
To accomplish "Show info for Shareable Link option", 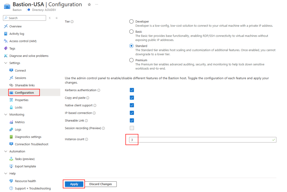I will (x=86, y=121).
